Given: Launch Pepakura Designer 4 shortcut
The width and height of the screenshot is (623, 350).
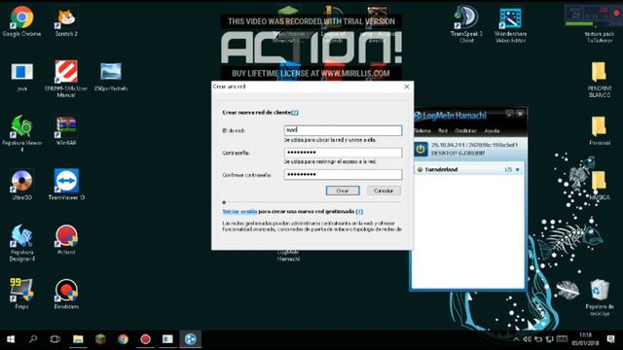Looking at the screenshot, I should pyautogui.click(x=21, y=242).
